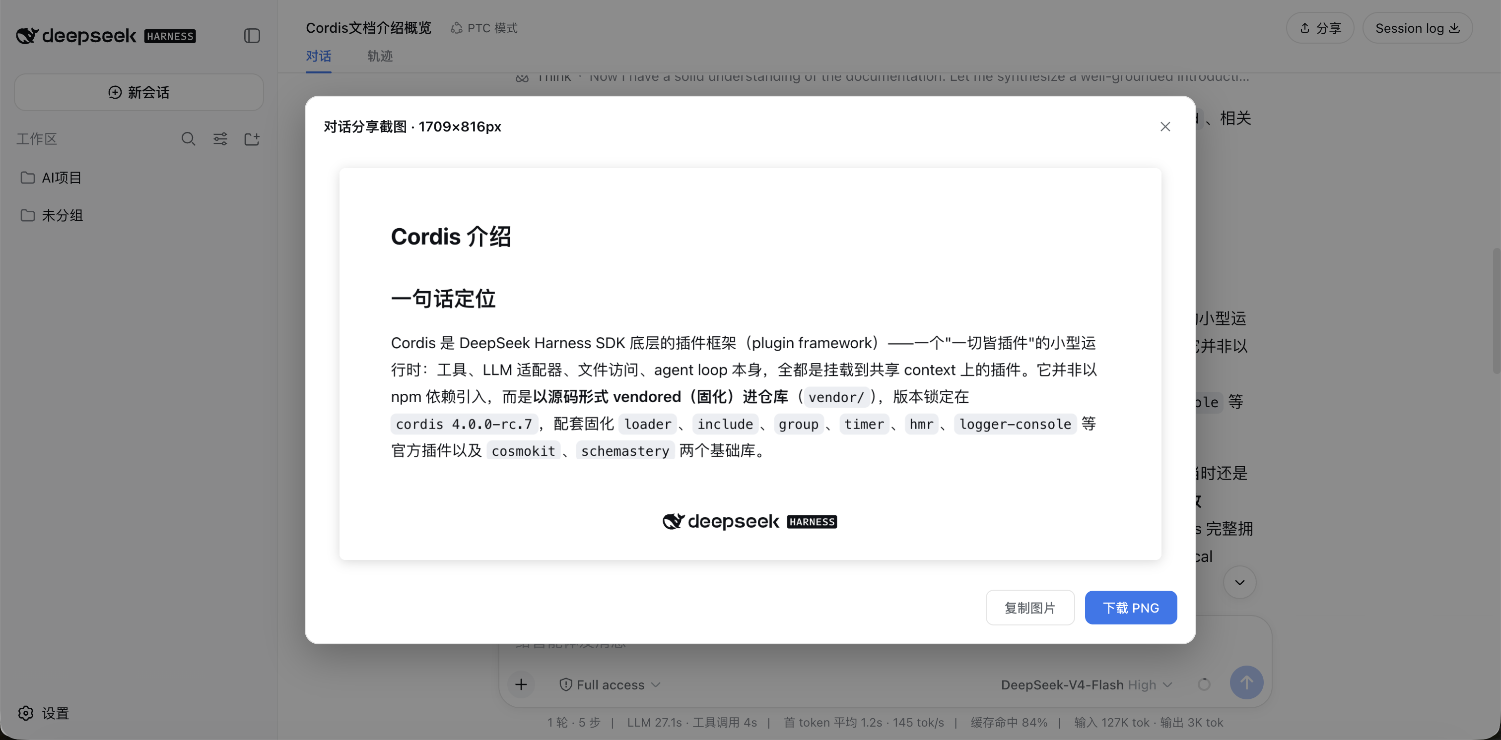Close the share screenshot dialog
The width and height of the screenshot is (1501, 740).
pos(1165,126)
